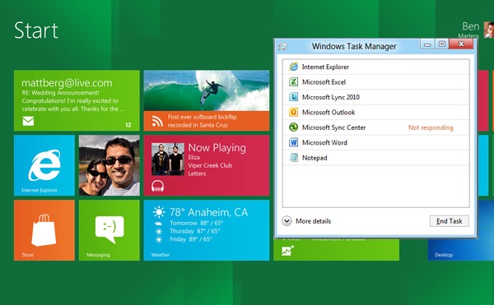Click the Notepad icon in Task Manager
Viewport: 494px width, 305px height.
coord(293,158)
